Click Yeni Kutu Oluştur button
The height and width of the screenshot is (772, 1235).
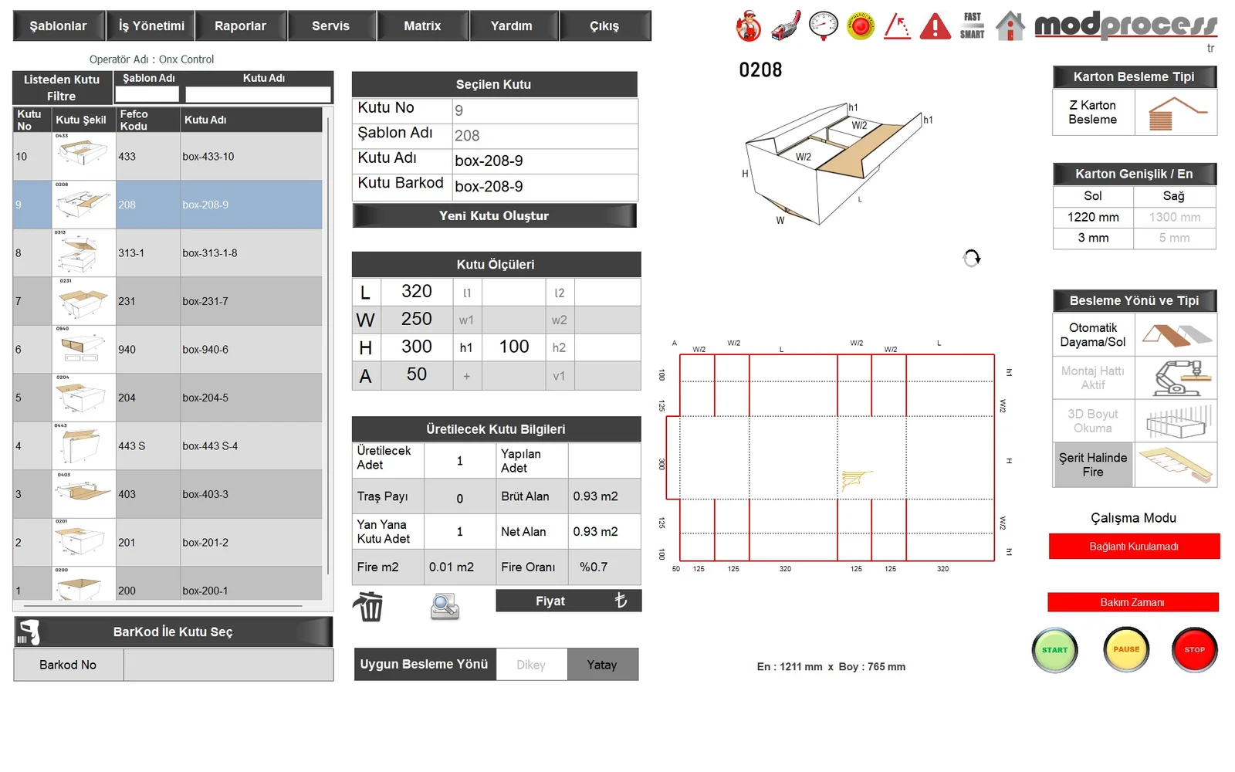click(494, 216)
